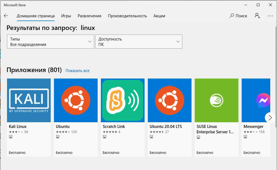The image size is (277, 170).
Task: Switch to Игры tab
Action: 66,16
